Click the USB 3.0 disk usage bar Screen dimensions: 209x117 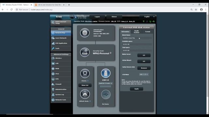(105, 86)
